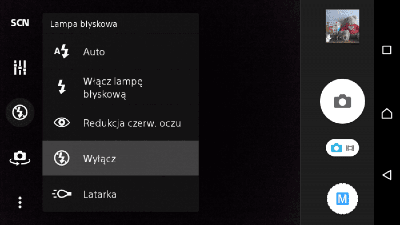Enable Latarka flashlight mode
The image size is (400, 225).
pos(121,194)
